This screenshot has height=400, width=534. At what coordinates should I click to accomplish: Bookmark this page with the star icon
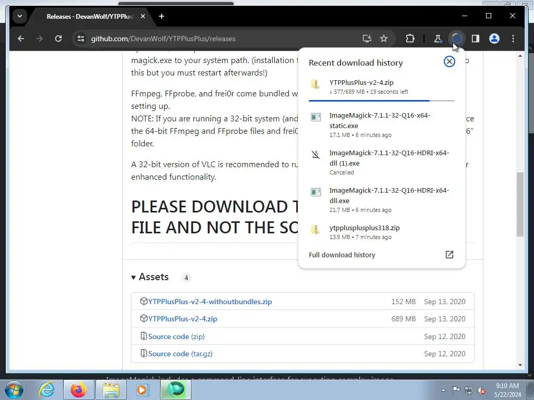coord(384,39)
